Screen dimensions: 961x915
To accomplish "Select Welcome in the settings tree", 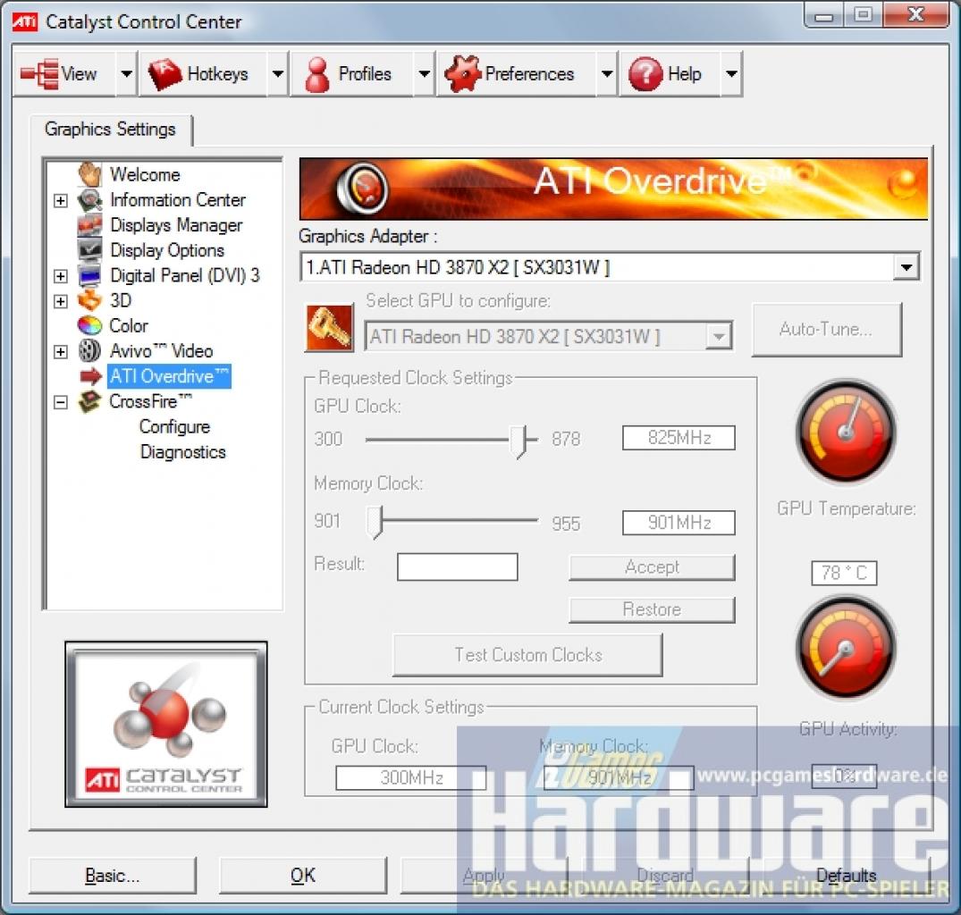I will click(145, 174).
